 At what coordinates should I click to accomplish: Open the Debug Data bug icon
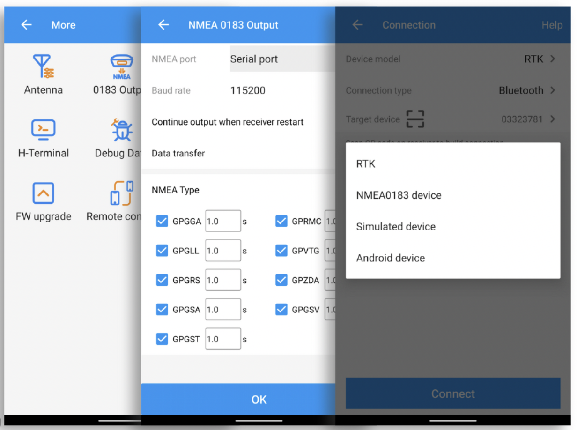pyautogui.click(x=121, y=130)
